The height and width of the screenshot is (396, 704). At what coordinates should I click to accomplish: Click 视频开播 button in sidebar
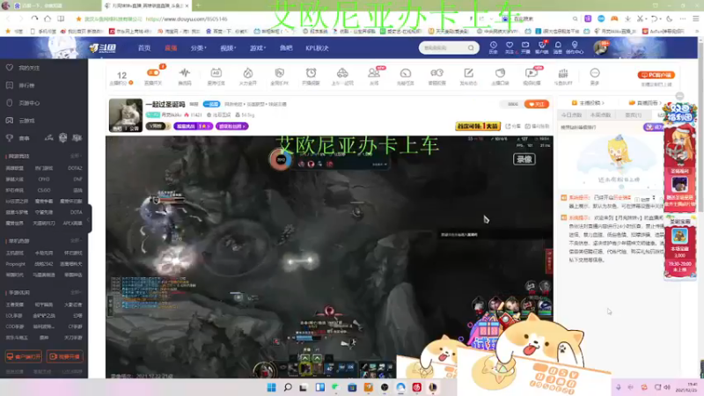(64, 356)
